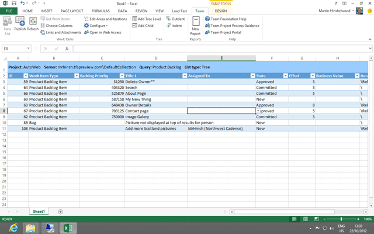Switch to the PAGE LAYOUT tab
Screen dimensions: 374x234
pos(72,11)
